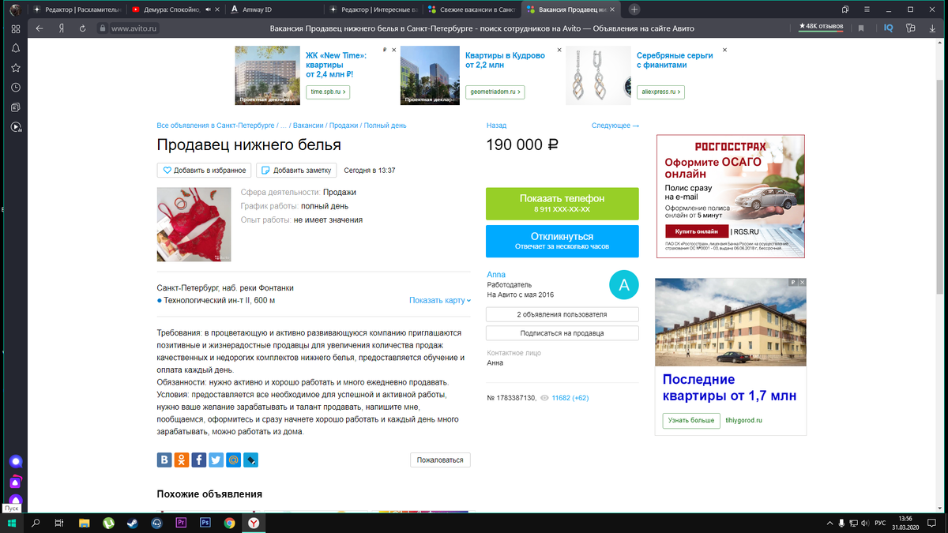948x533 pixels.
Task: Open Photoshop from taskbar
Action: point(205,523)
